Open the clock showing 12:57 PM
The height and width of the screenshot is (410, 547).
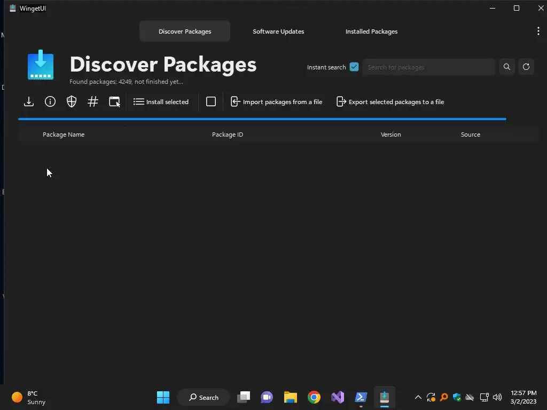523,397
